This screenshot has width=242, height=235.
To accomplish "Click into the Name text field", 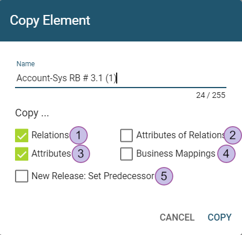I will [121, 78].
